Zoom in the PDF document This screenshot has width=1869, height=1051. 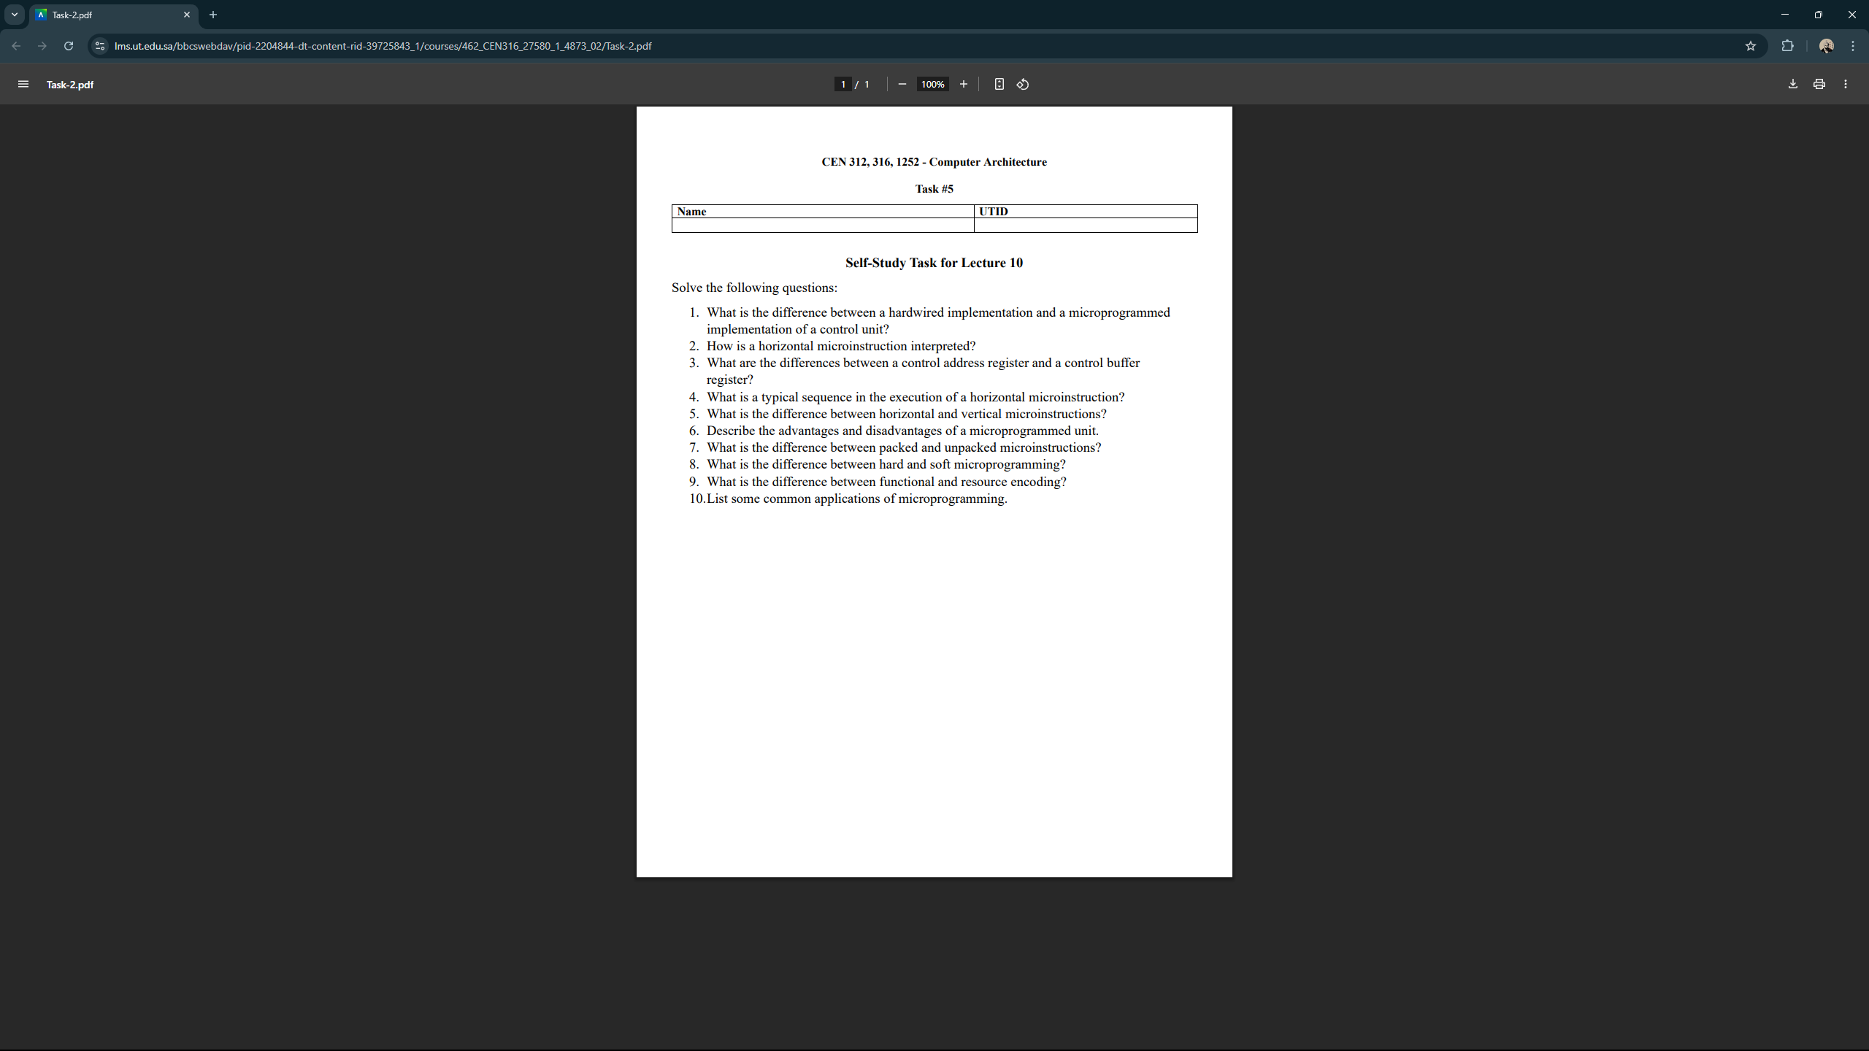pyautogui.click(x=964, y=85)
